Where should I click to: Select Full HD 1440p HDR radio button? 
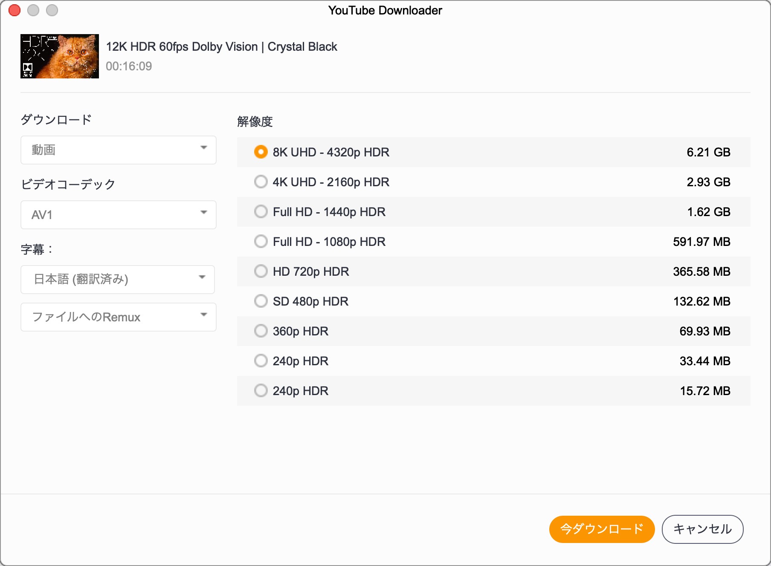261,212
